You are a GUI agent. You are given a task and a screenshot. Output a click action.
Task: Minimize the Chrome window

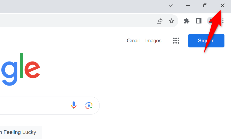click(188, 6)
